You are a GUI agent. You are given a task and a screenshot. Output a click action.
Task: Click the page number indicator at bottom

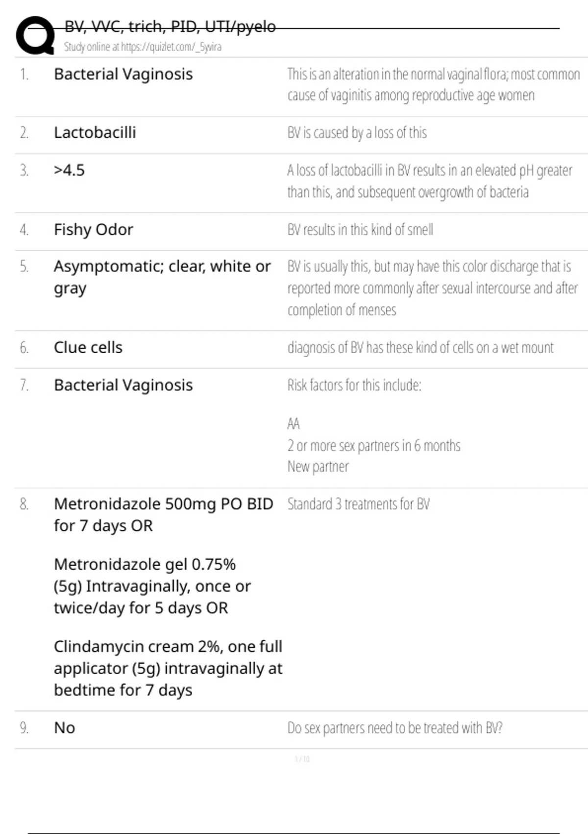(302, 759)
